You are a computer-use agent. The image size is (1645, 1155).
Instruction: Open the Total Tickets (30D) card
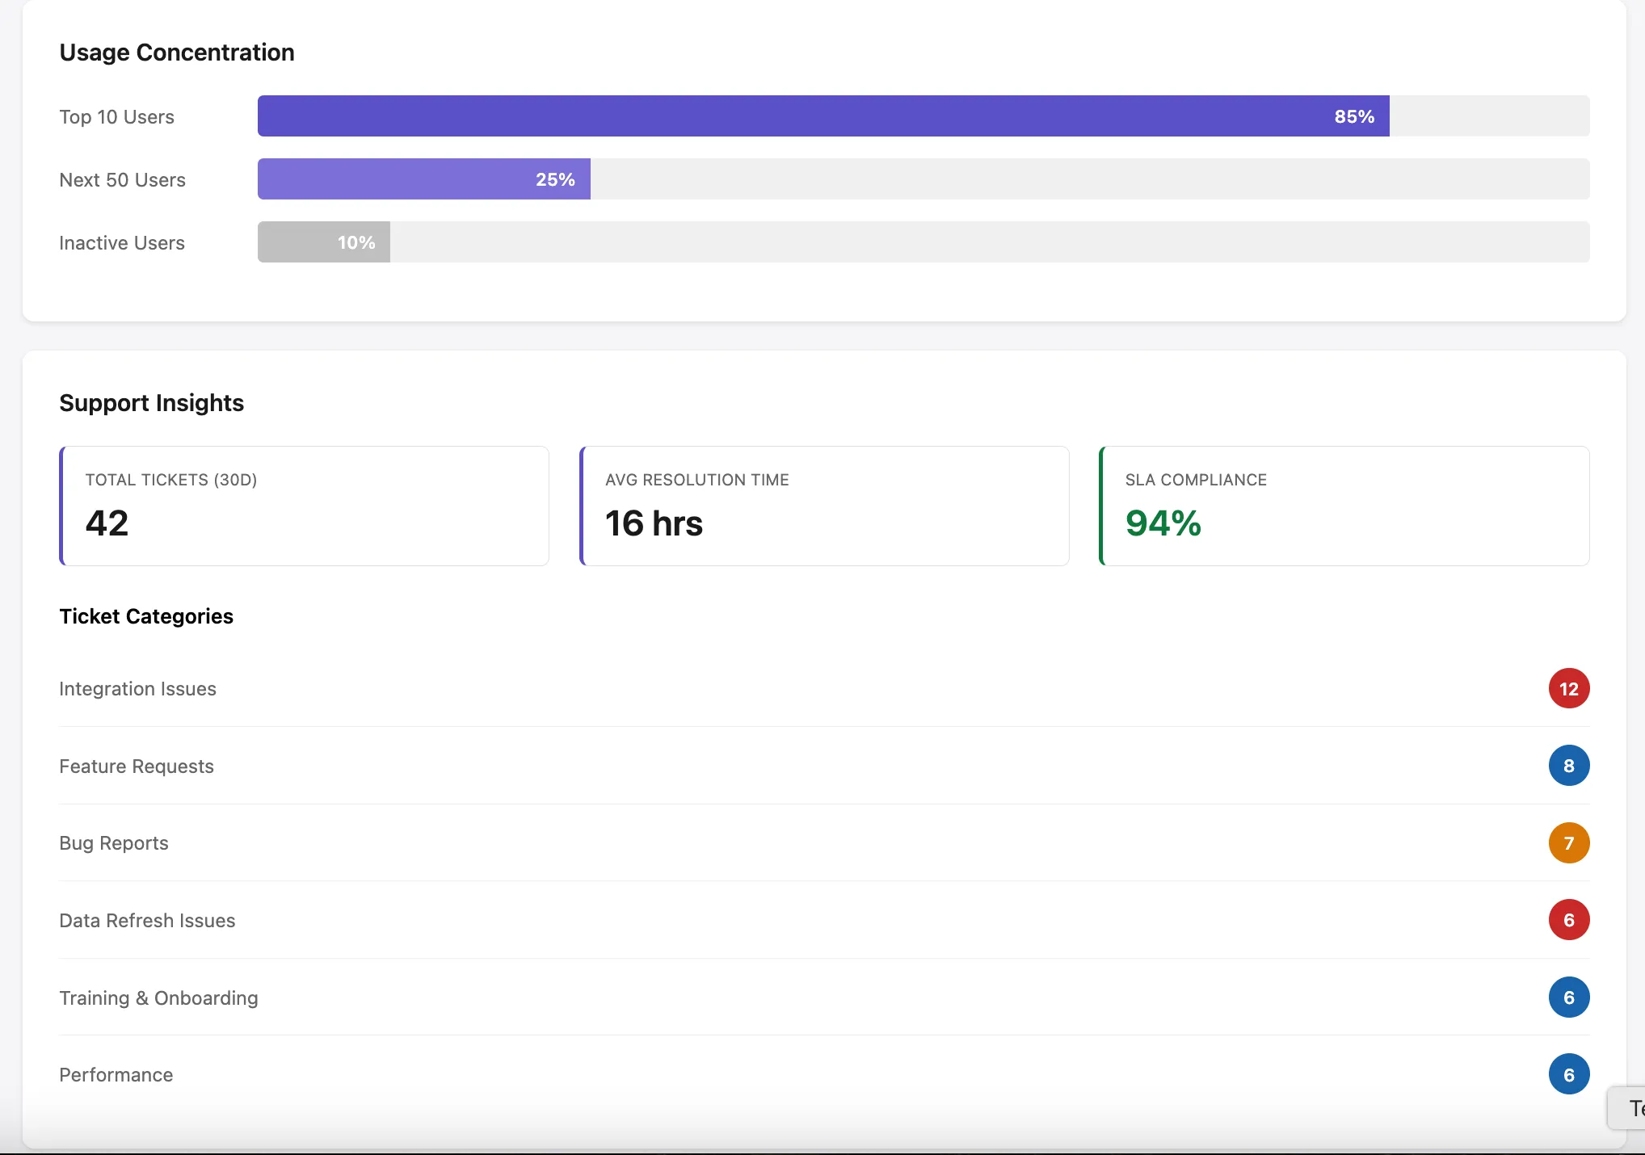305,506
